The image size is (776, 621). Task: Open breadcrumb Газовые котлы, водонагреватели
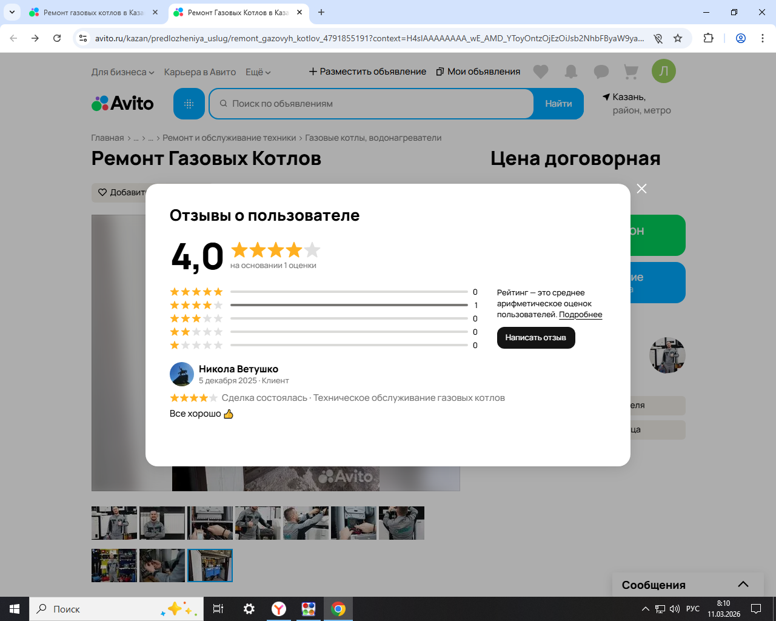point(373,138)
